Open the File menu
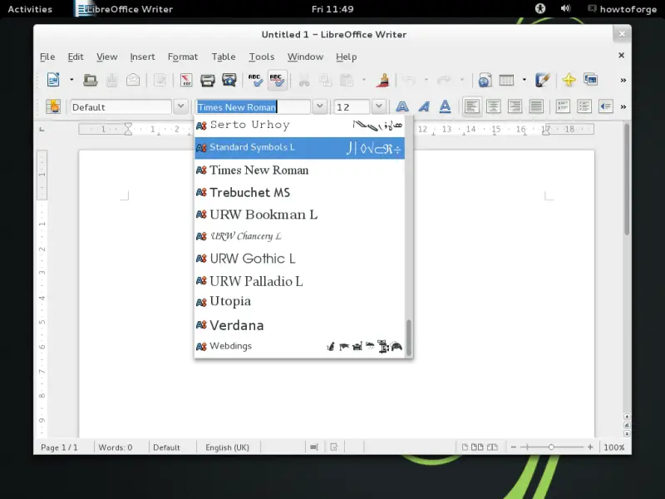The image size is (665, 499). (47, 57)
